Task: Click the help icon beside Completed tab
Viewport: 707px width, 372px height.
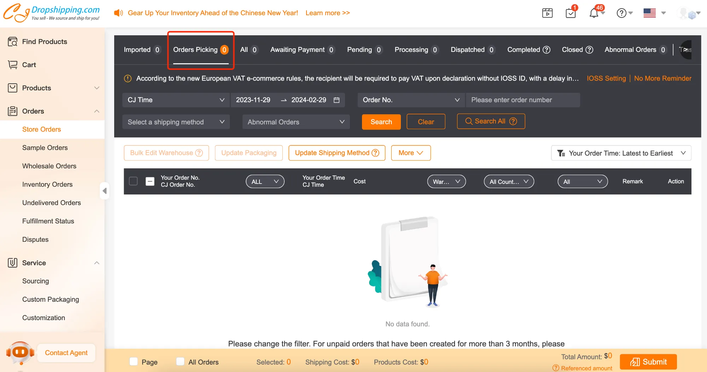Action: click(x=547, y=50)
